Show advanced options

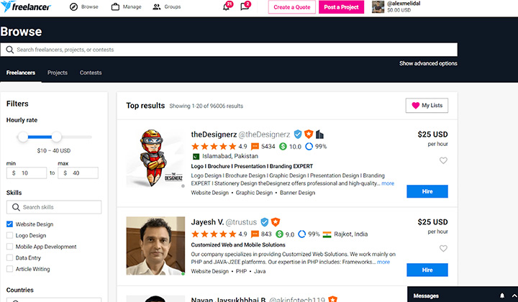428,63
